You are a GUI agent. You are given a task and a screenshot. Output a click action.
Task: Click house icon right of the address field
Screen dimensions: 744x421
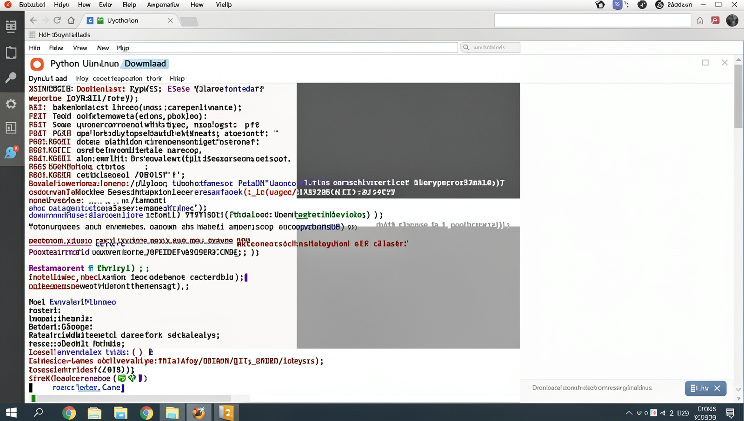coord(700,20)
